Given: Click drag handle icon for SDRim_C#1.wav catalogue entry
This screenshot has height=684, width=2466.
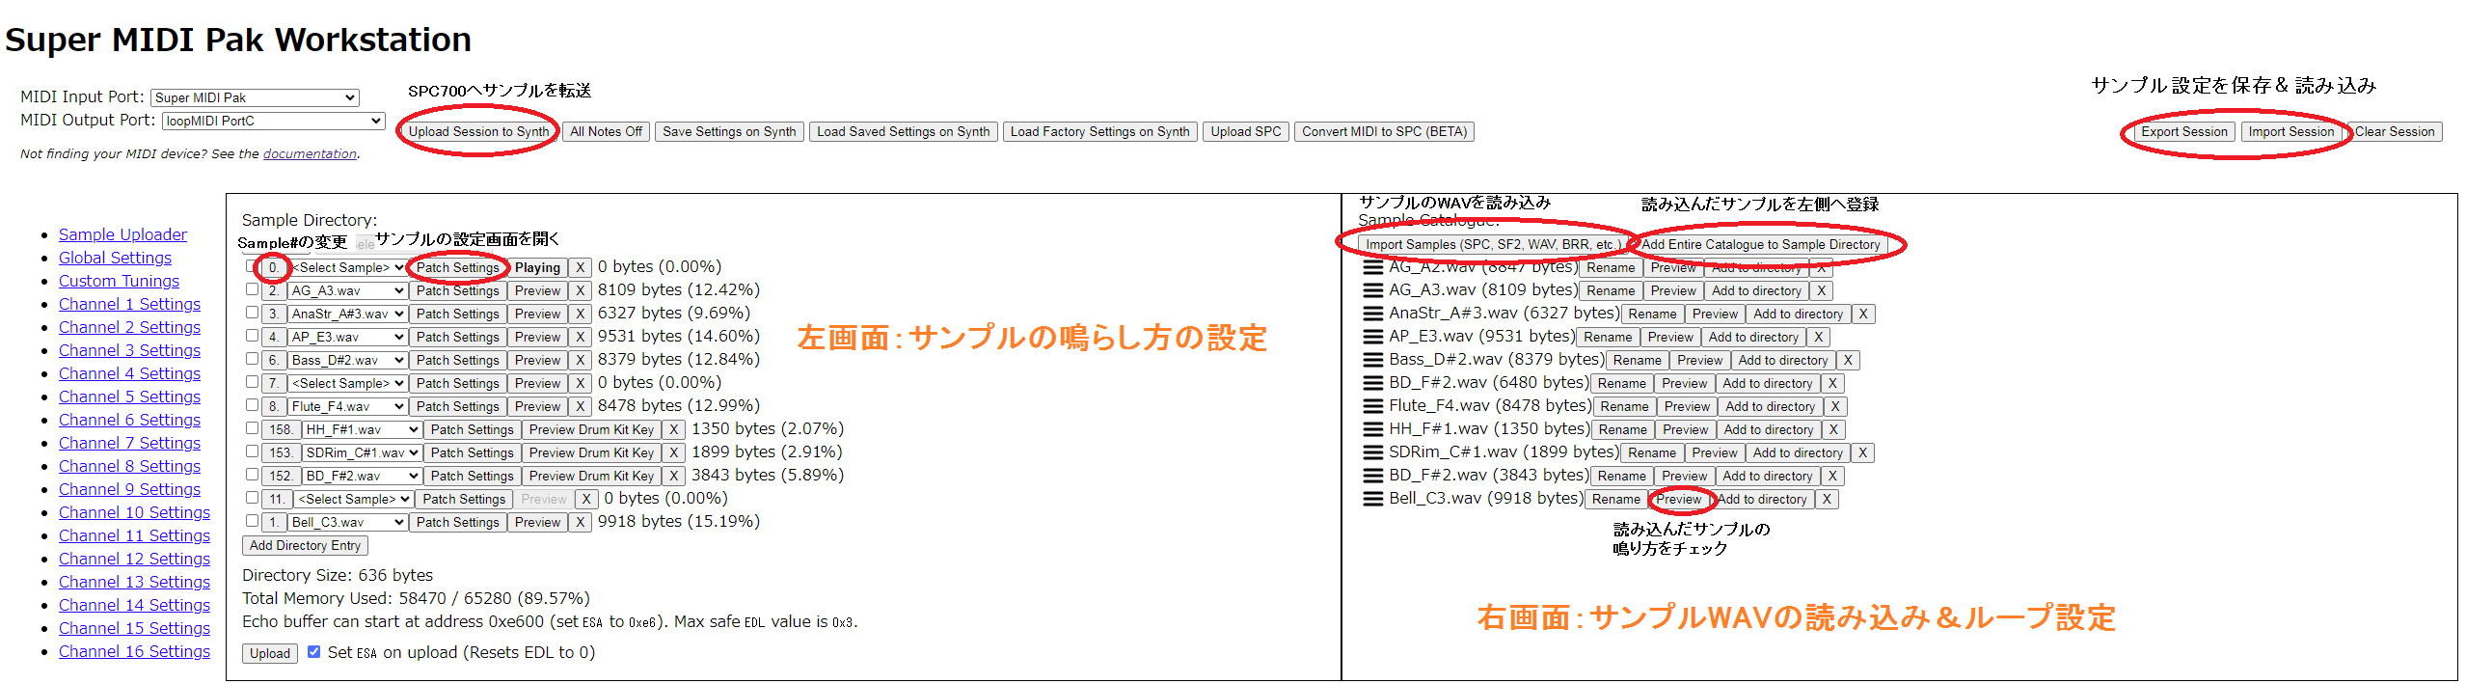Looking at the screenshot, I should point(1372,452).
